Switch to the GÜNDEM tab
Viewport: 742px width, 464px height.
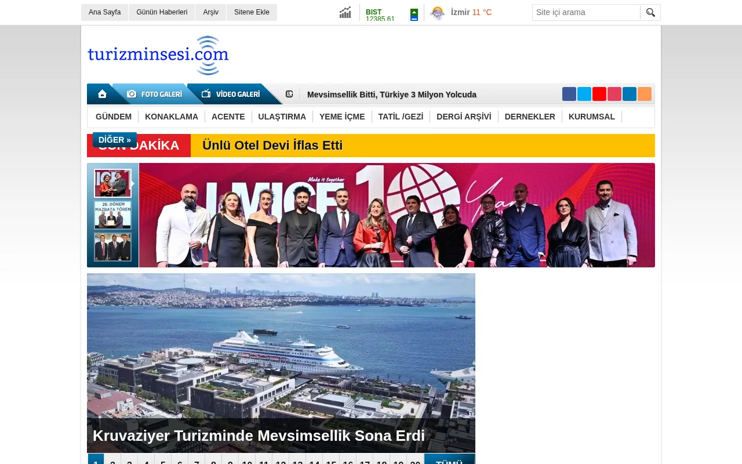click(x=114, y=117)
